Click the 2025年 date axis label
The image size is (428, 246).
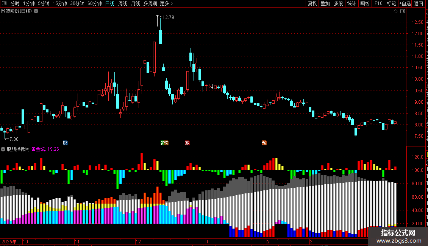tap(9, 241)
